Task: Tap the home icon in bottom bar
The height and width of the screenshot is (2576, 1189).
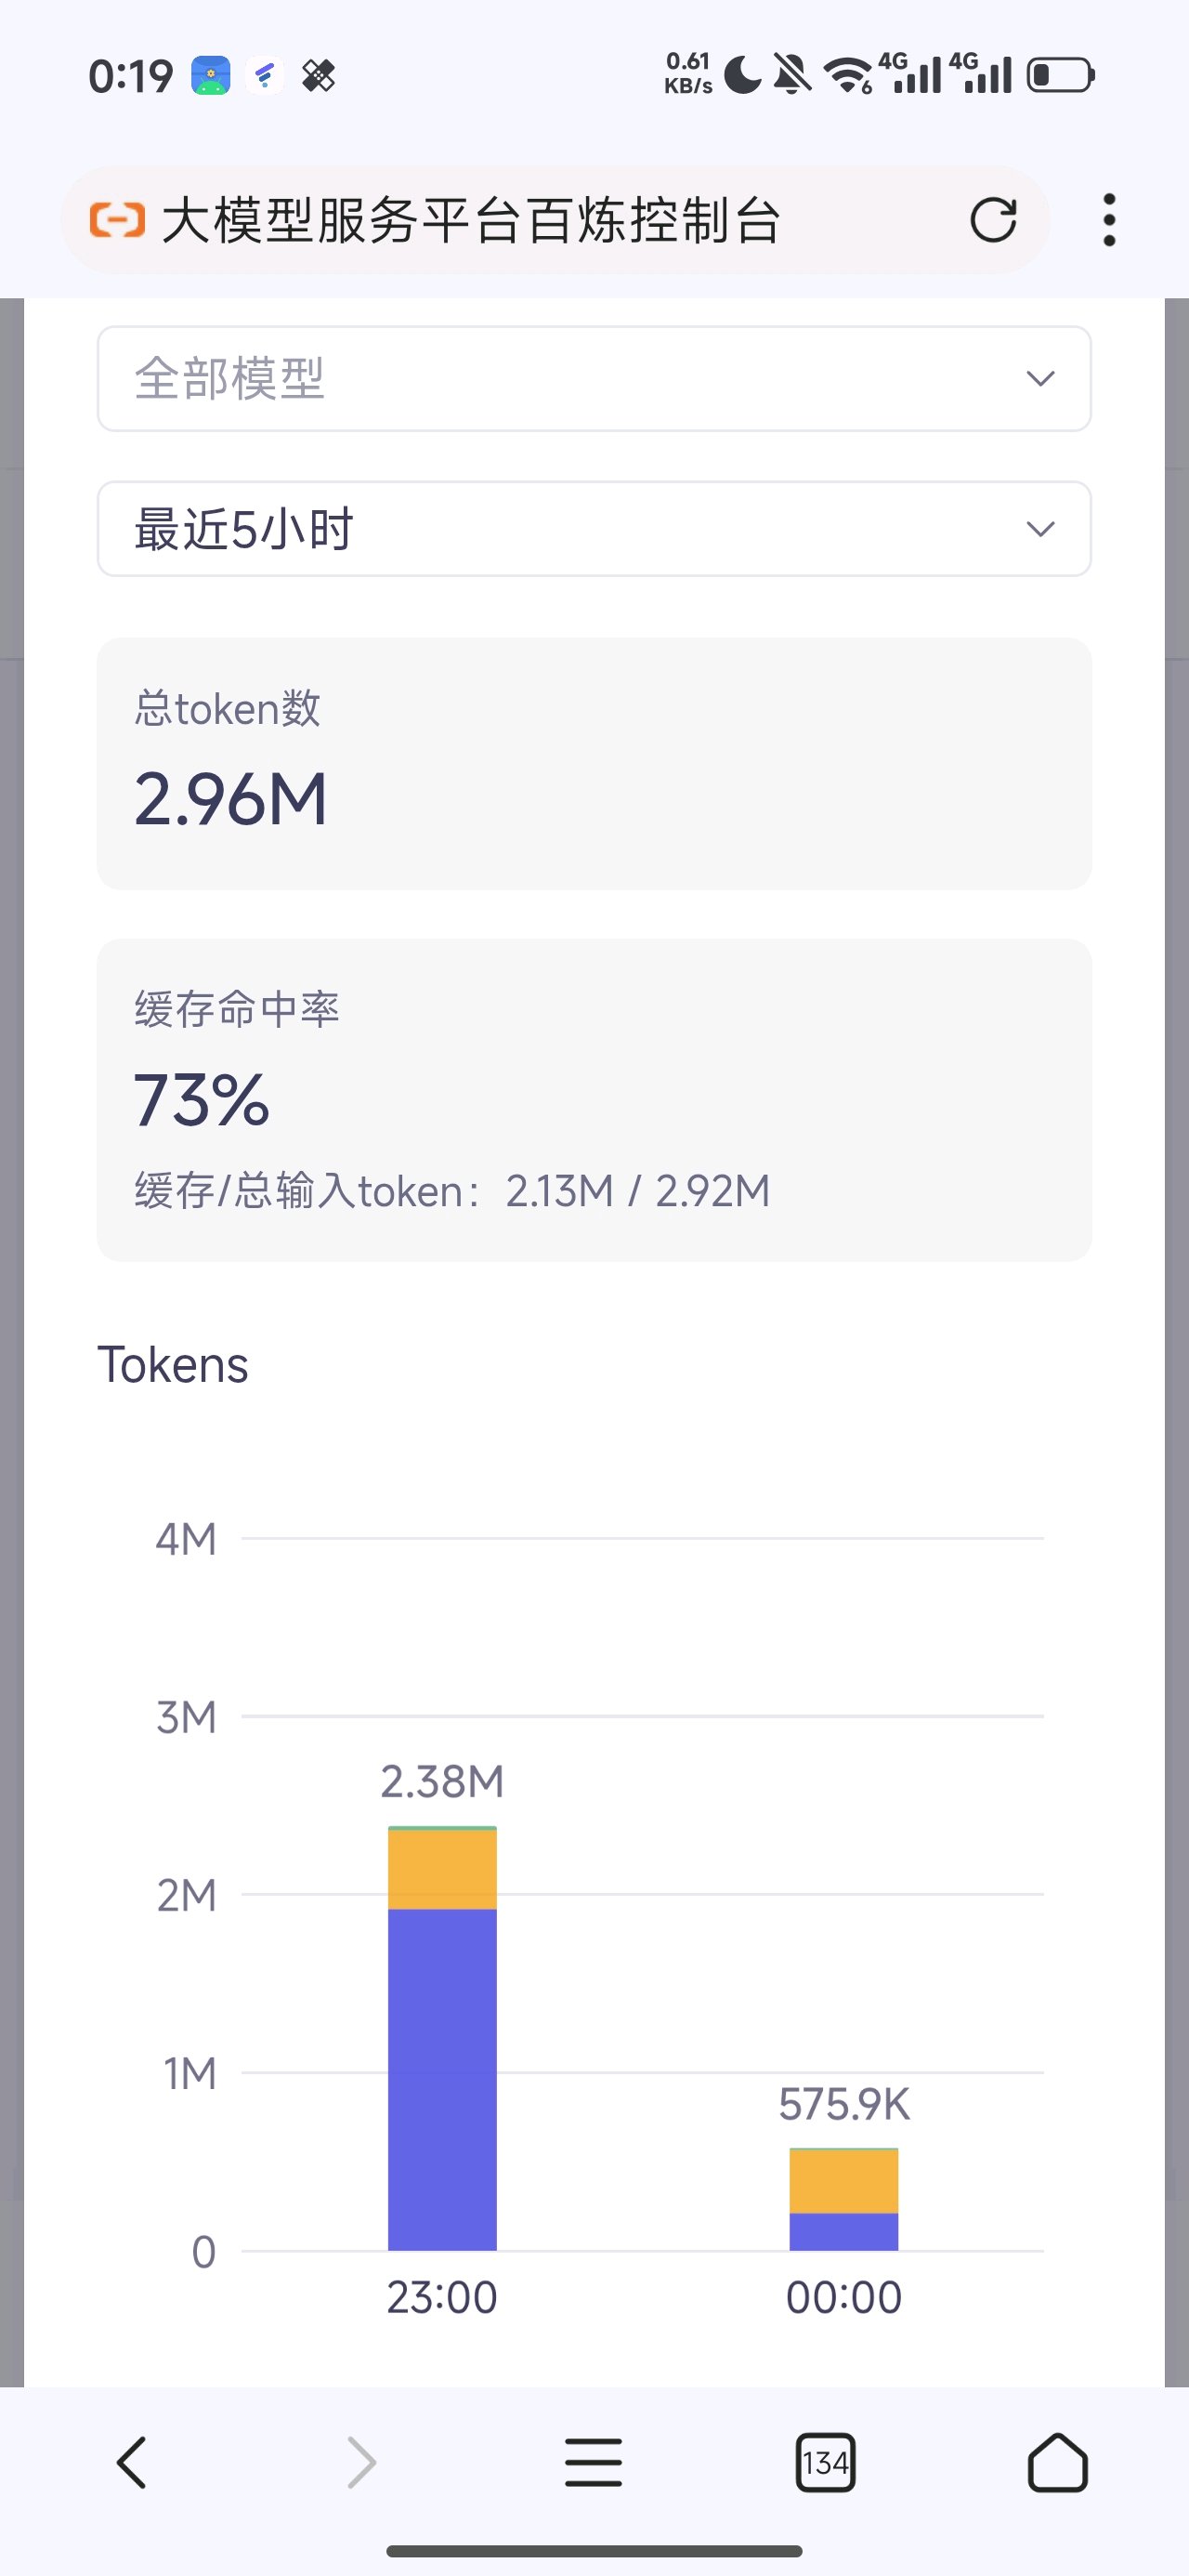Action: 1057,2462
